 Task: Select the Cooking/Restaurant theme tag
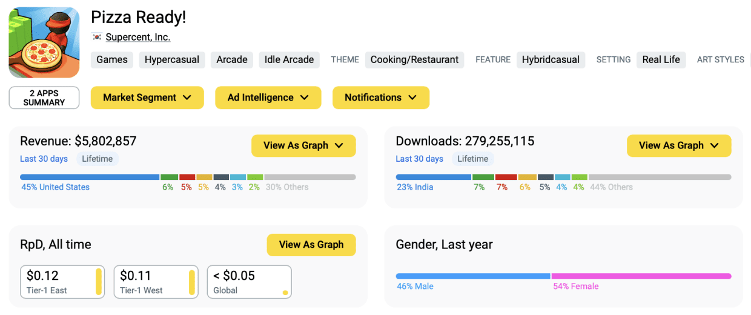[x=414, y=59]
